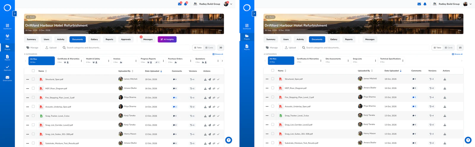Screen dimensions: 475x147
Task: Open Health & Safety category menu, left panel
Action: 109,61
